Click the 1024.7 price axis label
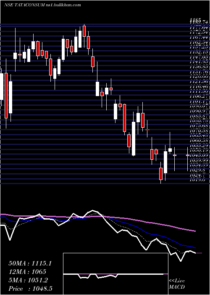 coord(198,175)
